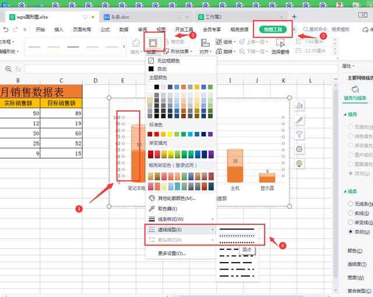
Task: Click 更多设置 in the outline menu
Action: pyautogui.click(x=172, y=253)
